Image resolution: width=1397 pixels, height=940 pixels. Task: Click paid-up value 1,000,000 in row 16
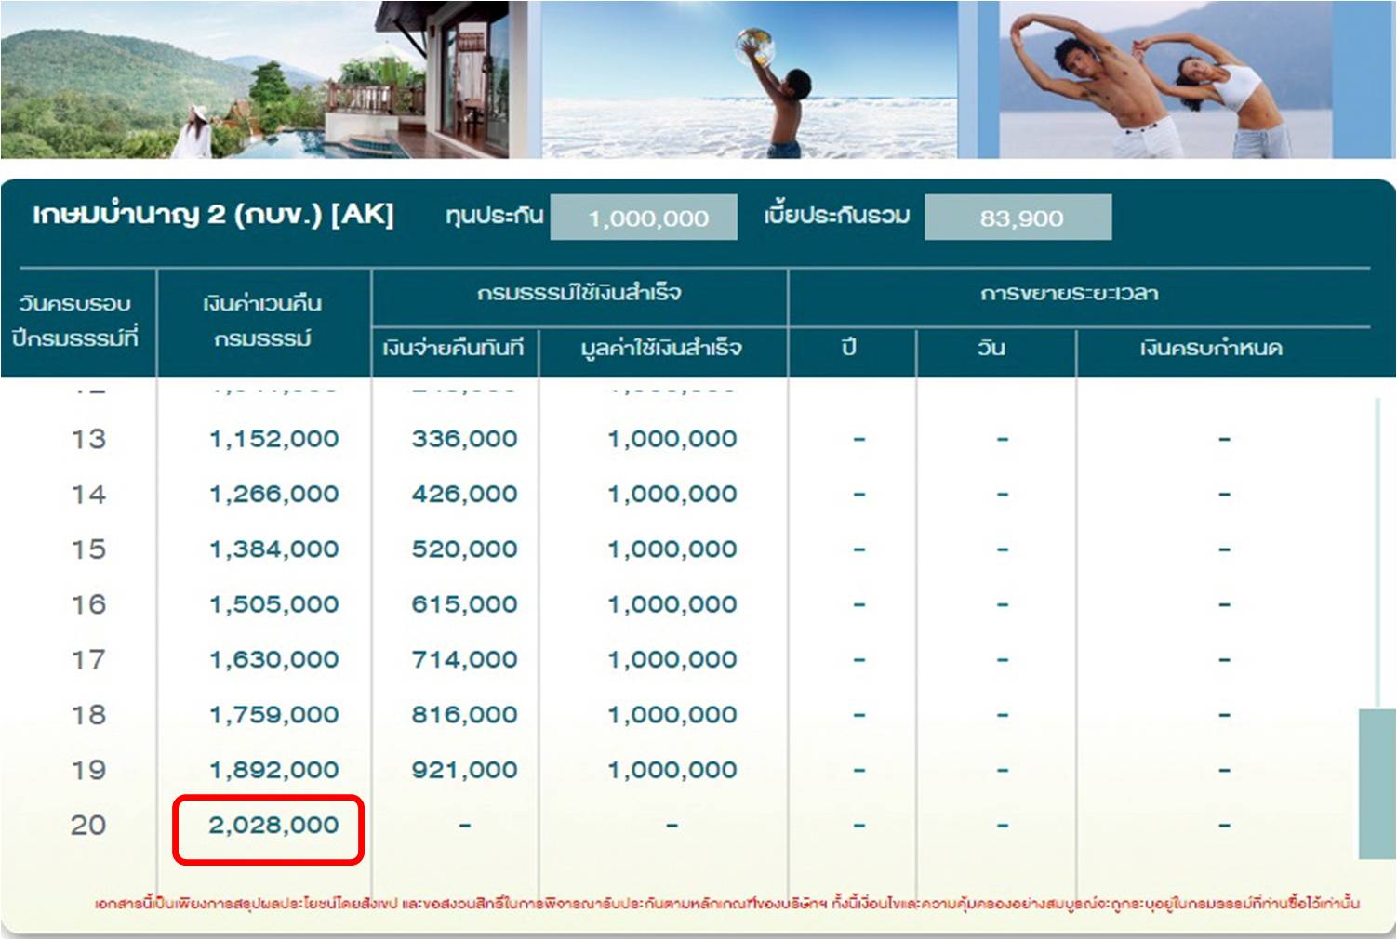tap(672, 604)
